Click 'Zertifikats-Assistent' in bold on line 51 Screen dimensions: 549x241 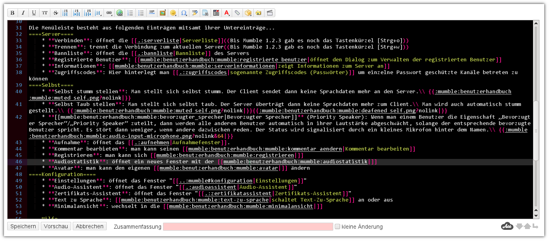pyautogui.click(x=88, y=194)
